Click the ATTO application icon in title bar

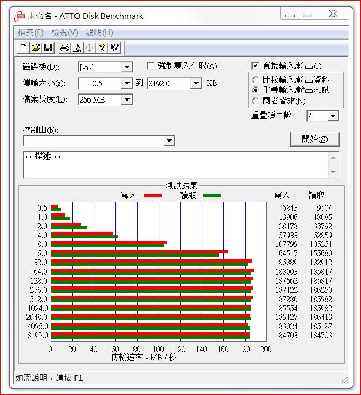(19, 16)
